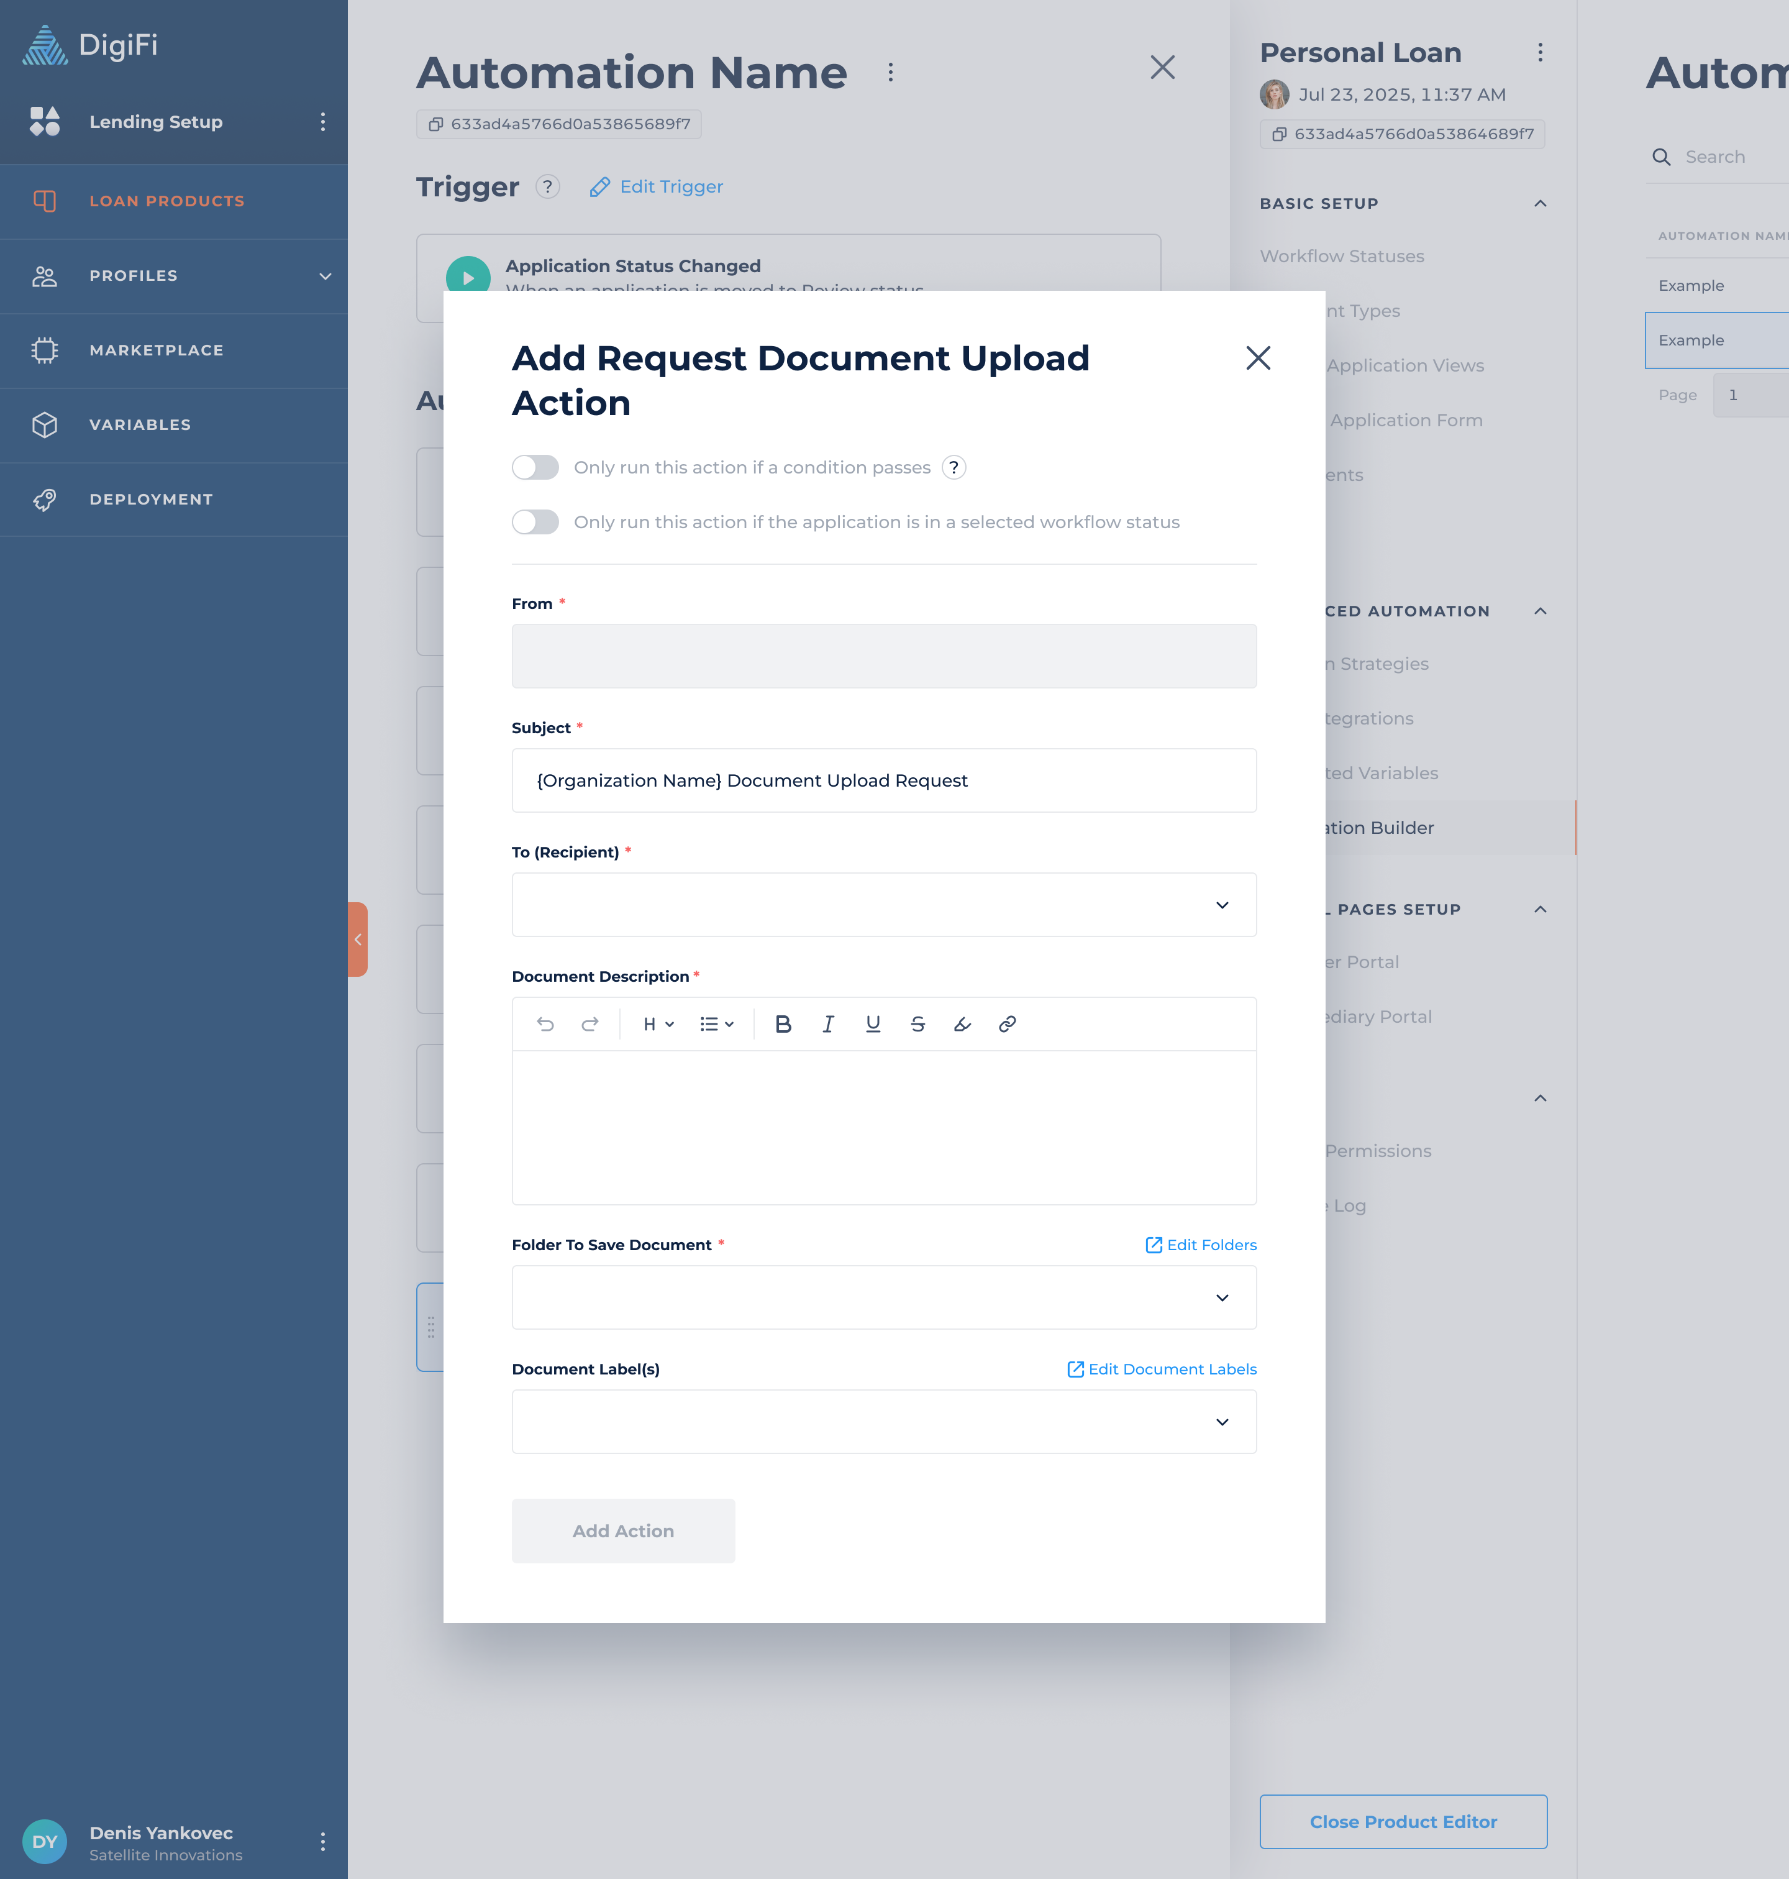
Task: Toggle run action if condition passes
Action: coord(535,467)
